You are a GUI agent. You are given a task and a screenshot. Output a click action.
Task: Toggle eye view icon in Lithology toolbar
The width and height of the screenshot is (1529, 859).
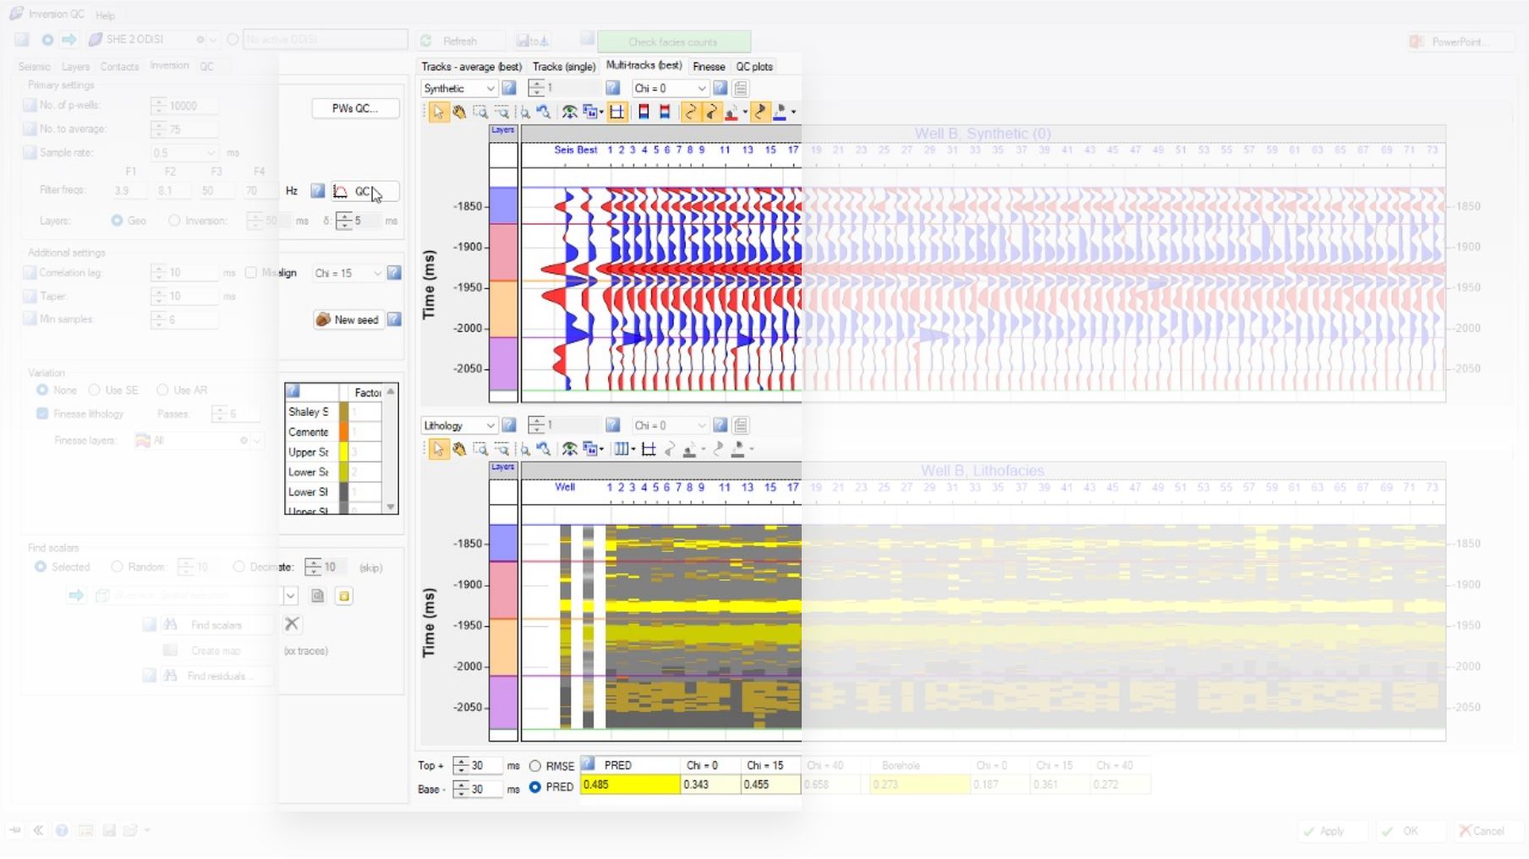[x=570, y=449]
